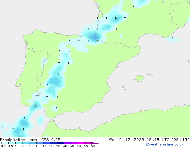190x147 pixels.
Task: Open the weatheronline.co.uk copyright link
Action: [x=165, y=144]
